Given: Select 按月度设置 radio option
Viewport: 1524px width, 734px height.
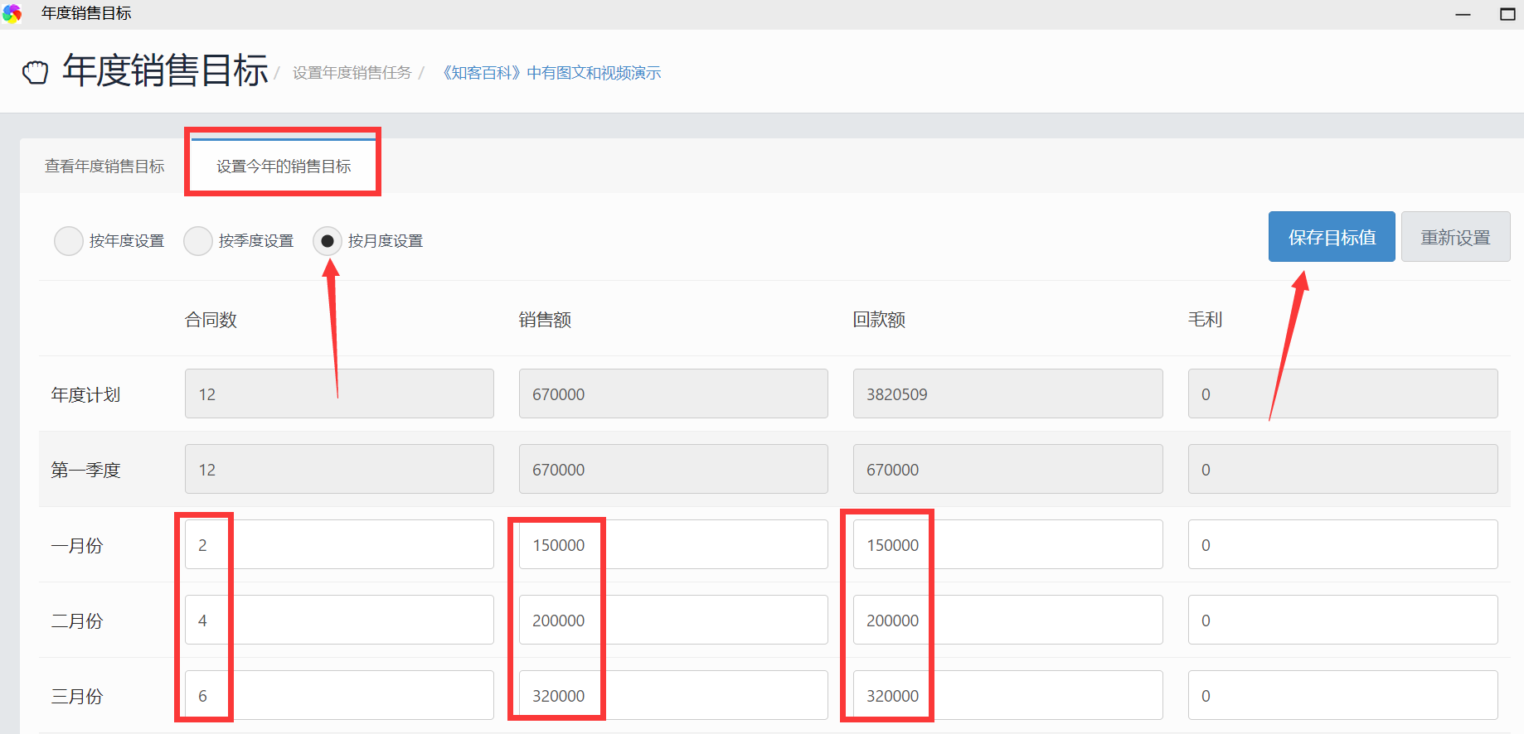Looking at the screenshot, I should pyautogui.click(x=327, y=241).
